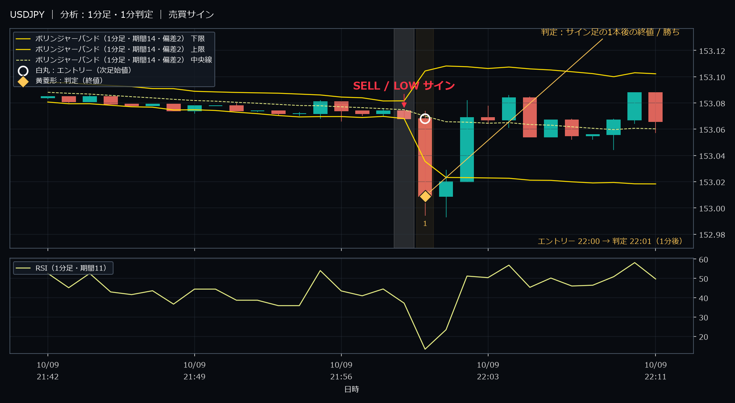Screen dimensions: 735x403
Task: Click the white circle entry marker on the candlestick chart
Action: point(425,118)
